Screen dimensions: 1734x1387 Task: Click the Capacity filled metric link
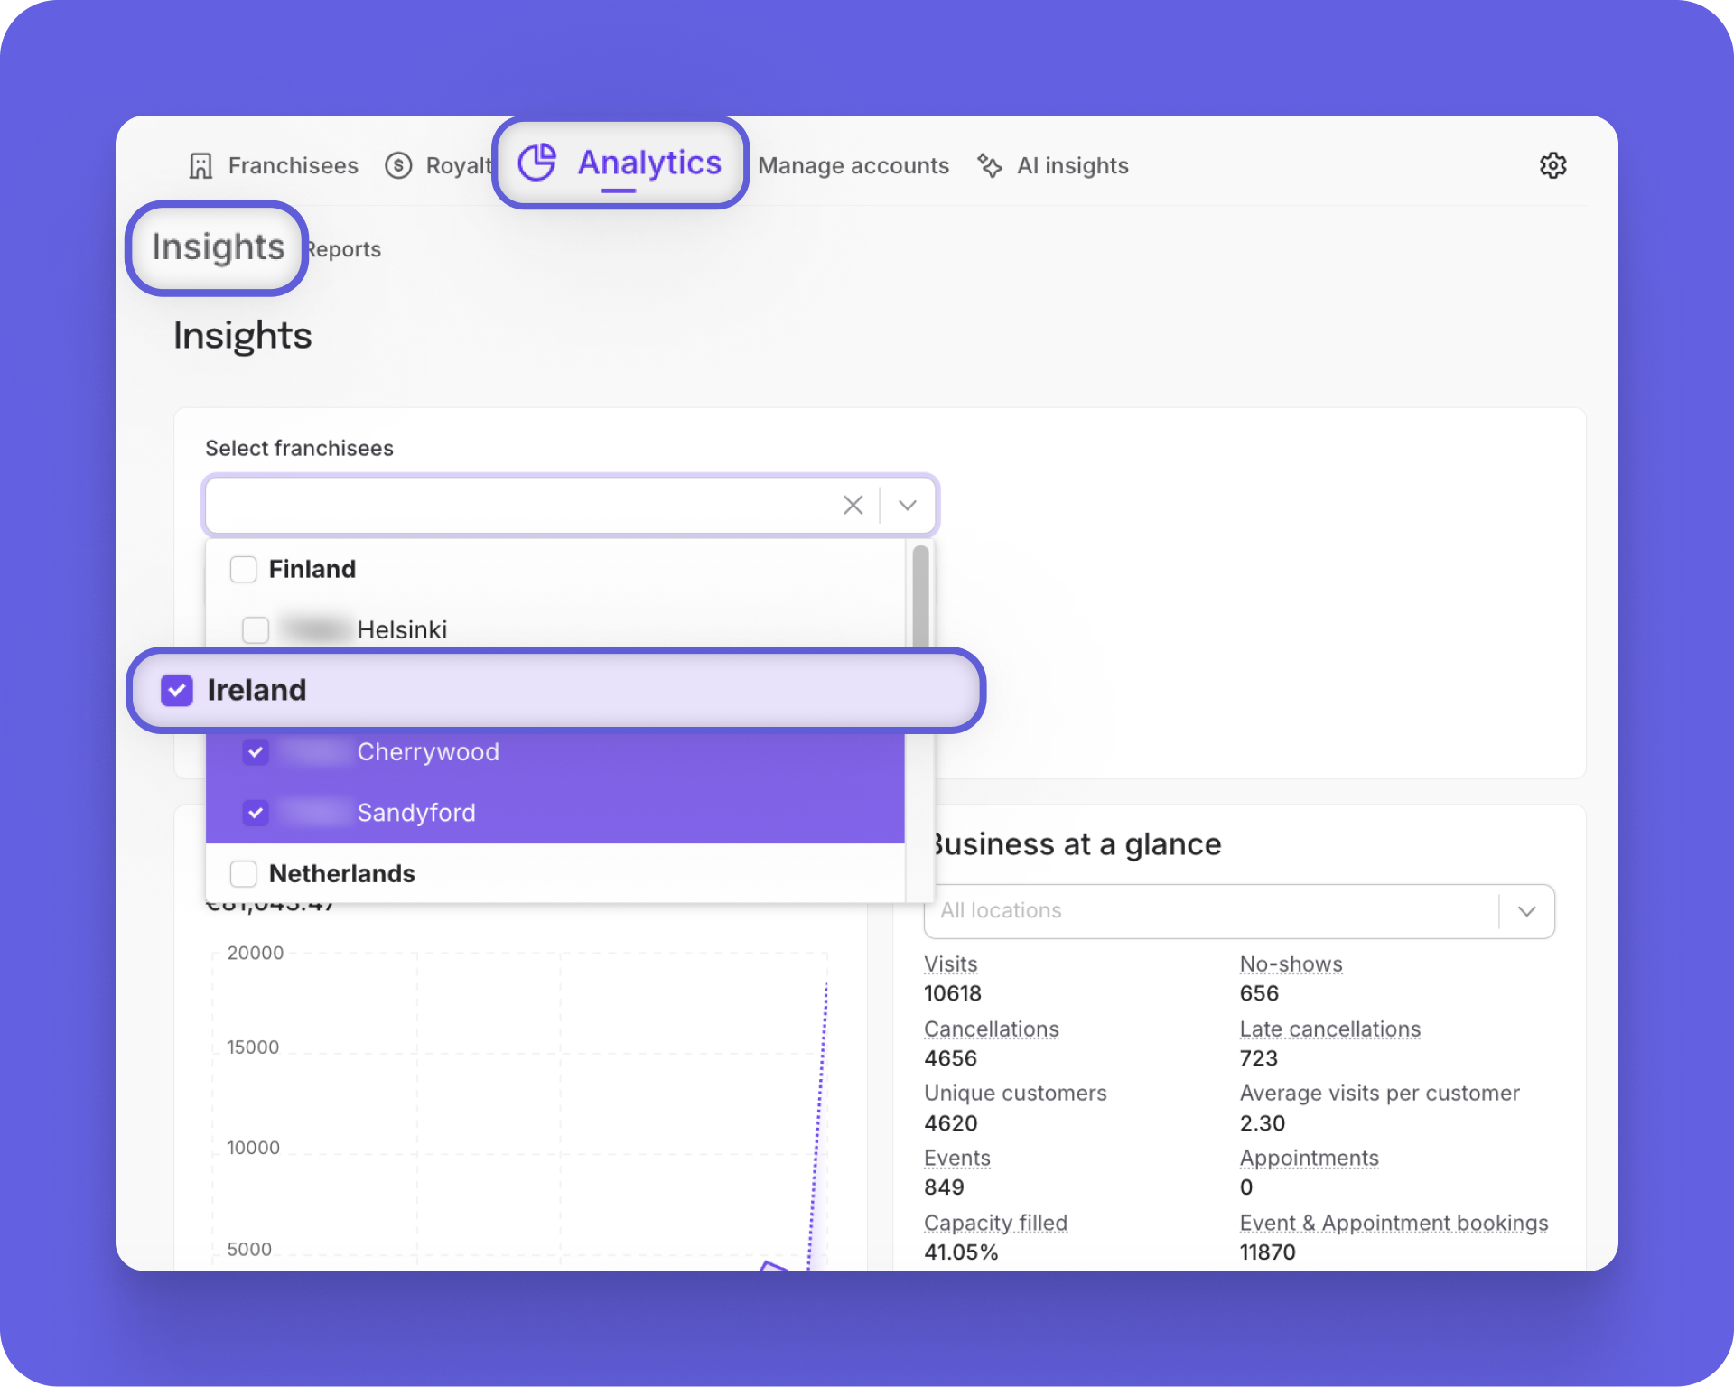pyautogui.click(x=995, y=1224)
